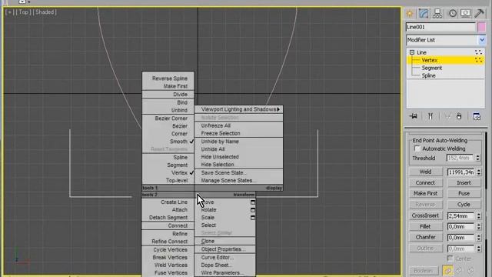This screenshot has width=492, height=277.
Task: Adjust the Chamfer spinner arrows
Action: point(478,238)
